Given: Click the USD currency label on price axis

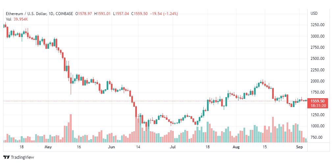Looking at the screenshot, I should tap(314, 13).
